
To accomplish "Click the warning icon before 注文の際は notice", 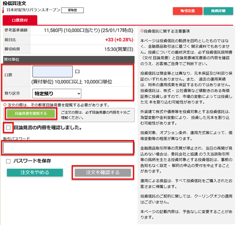I will click(x=5, y=105).
